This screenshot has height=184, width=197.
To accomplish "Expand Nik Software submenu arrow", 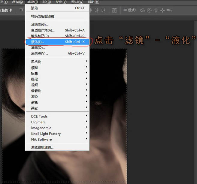I will click(x=86, y=139).
